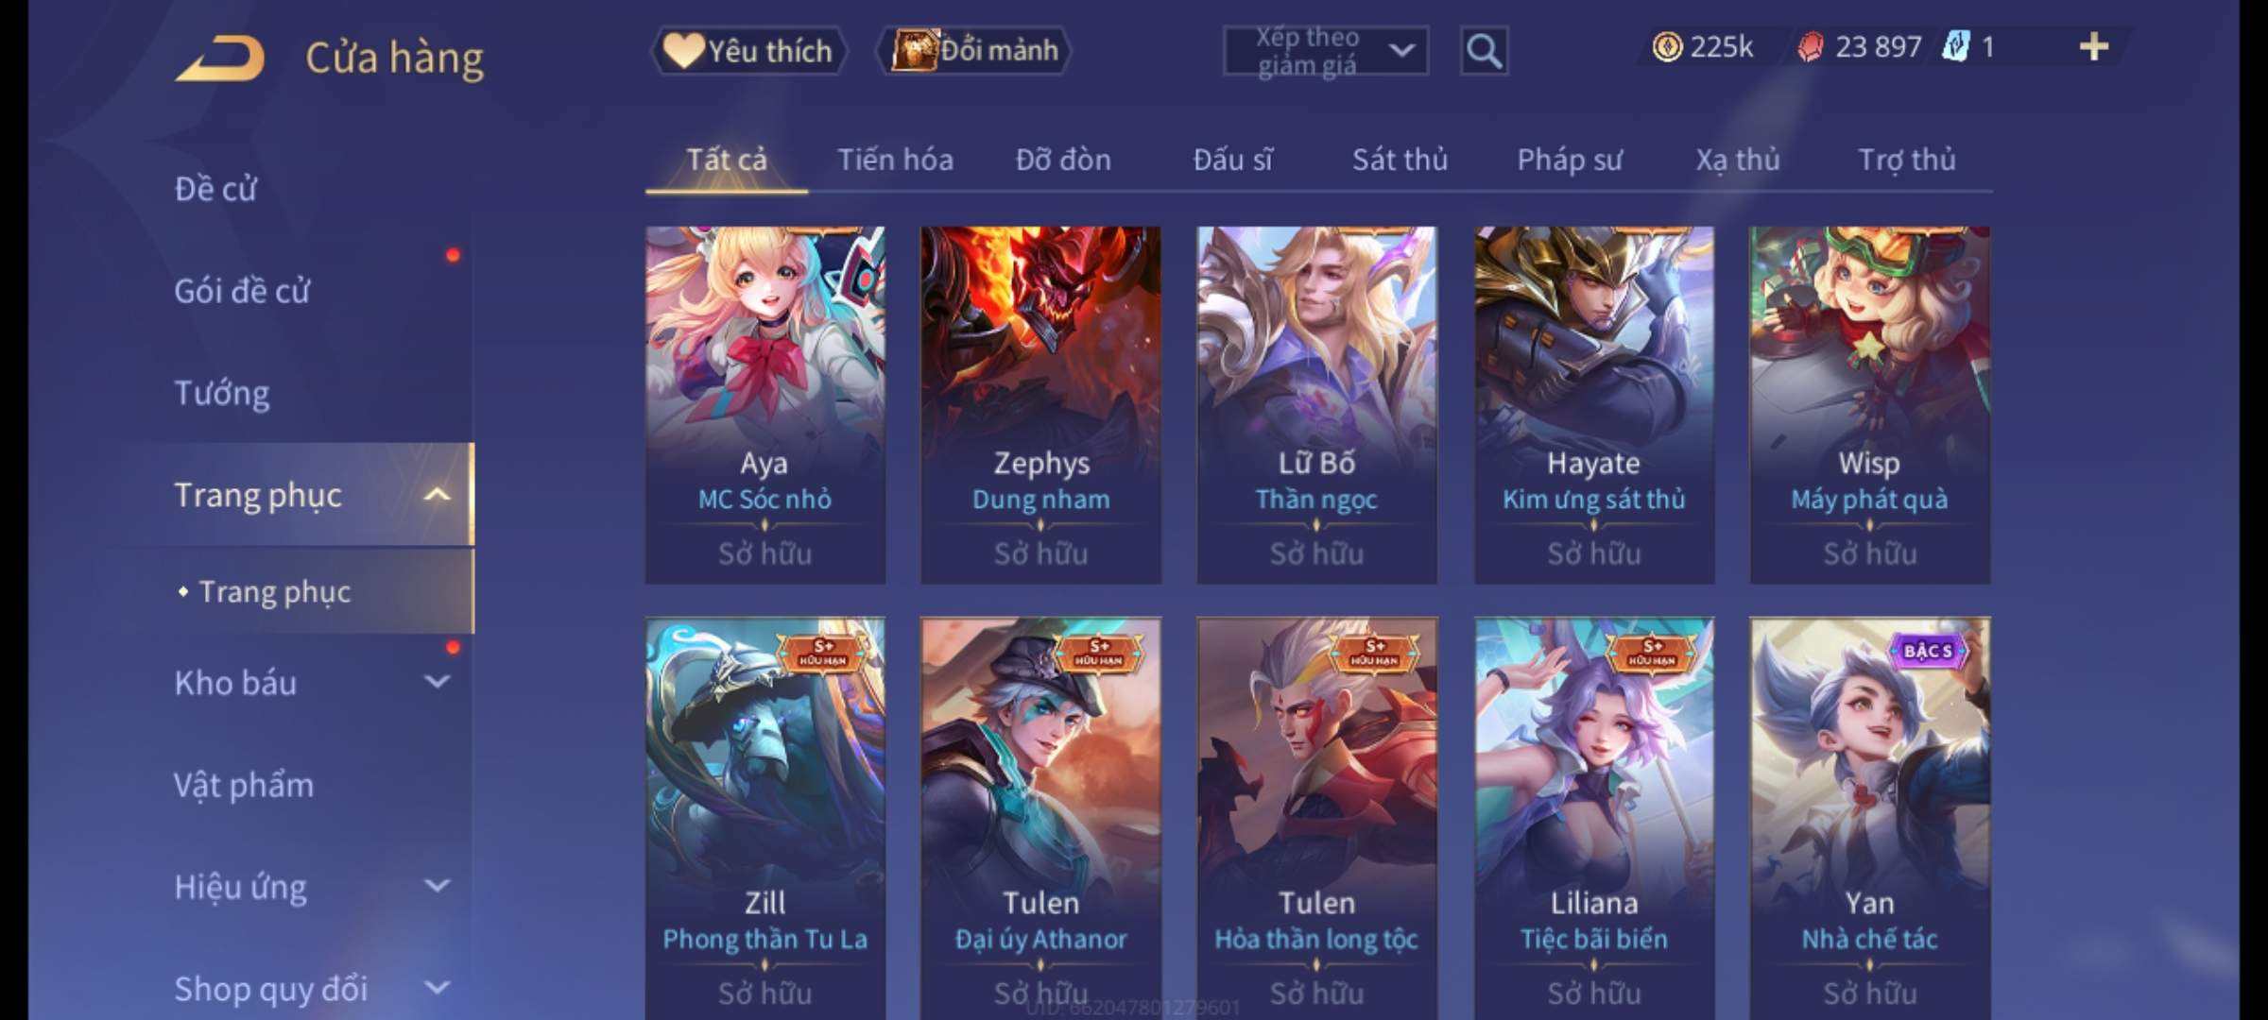Open Gói đề cử in the sidebar
This screenshot has width=2268, height=1020.
242,291
